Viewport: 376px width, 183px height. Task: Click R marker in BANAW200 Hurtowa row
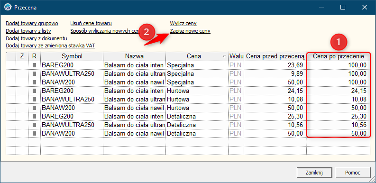coord(35,108)
